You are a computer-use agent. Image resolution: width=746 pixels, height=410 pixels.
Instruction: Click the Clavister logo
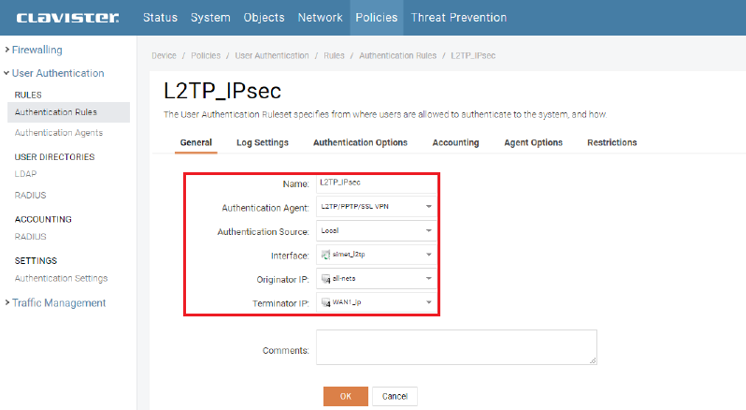[x=67, y=17]
